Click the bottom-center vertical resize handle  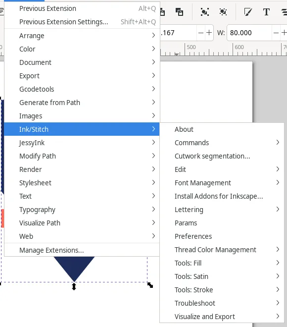point(74,286)
